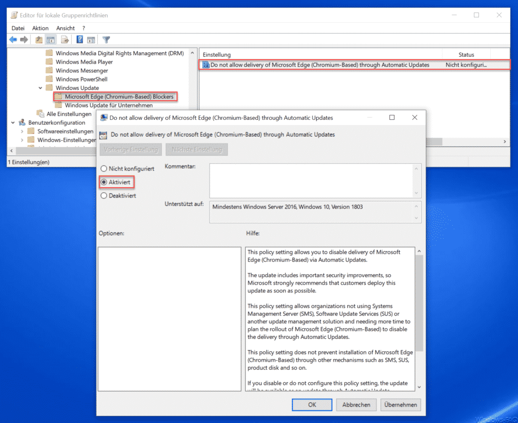Open the ? help menu
Screen dimensions: 518x423
83,28
